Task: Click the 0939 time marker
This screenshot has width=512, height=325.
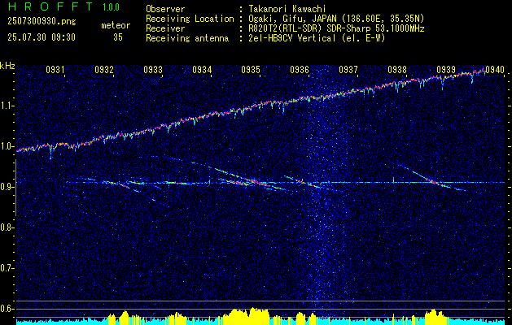Action: pos(446,70)
